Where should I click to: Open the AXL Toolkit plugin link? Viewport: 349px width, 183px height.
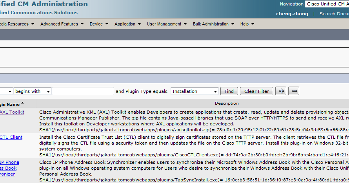point(12,112)
